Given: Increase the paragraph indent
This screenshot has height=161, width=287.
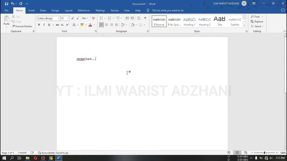Looking at the screenshot, I should tap(132, 18).
